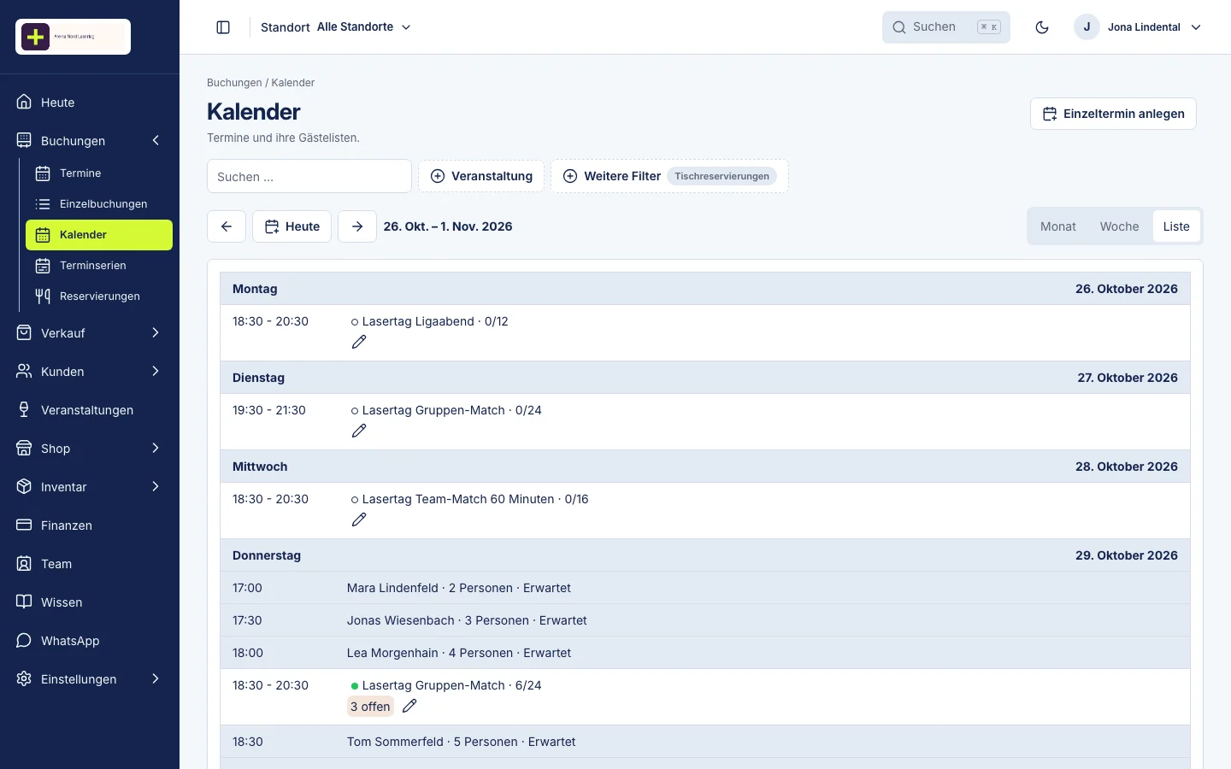Edit the Lasertag Ligaabend appointment pencil
This screenshot has height=769, width=1231.
pyautogui.click(x=359, y=342)
